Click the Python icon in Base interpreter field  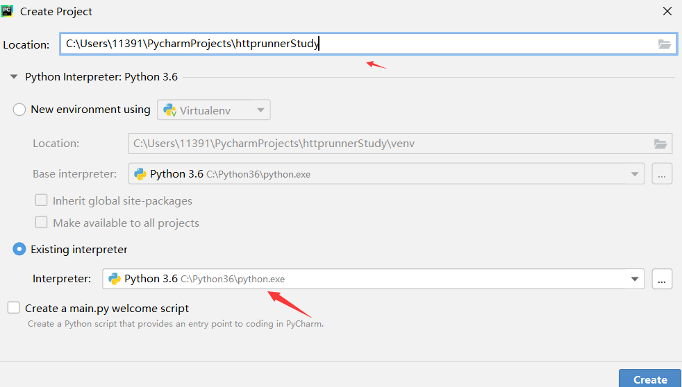tap(140, 174)
